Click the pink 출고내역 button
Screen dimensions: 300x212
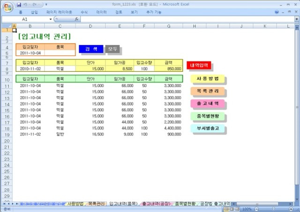208,103
